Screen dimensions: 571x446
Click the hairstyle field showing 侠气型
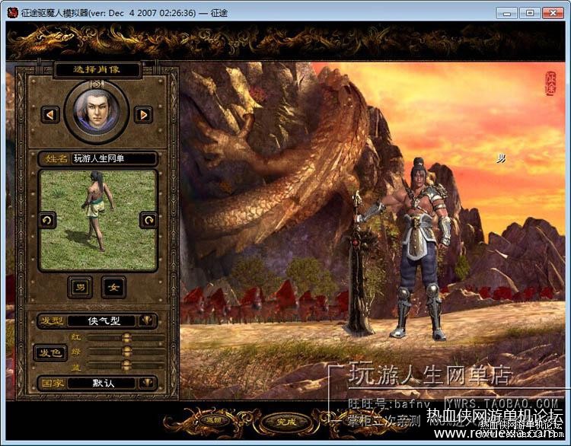pos(104,321)
